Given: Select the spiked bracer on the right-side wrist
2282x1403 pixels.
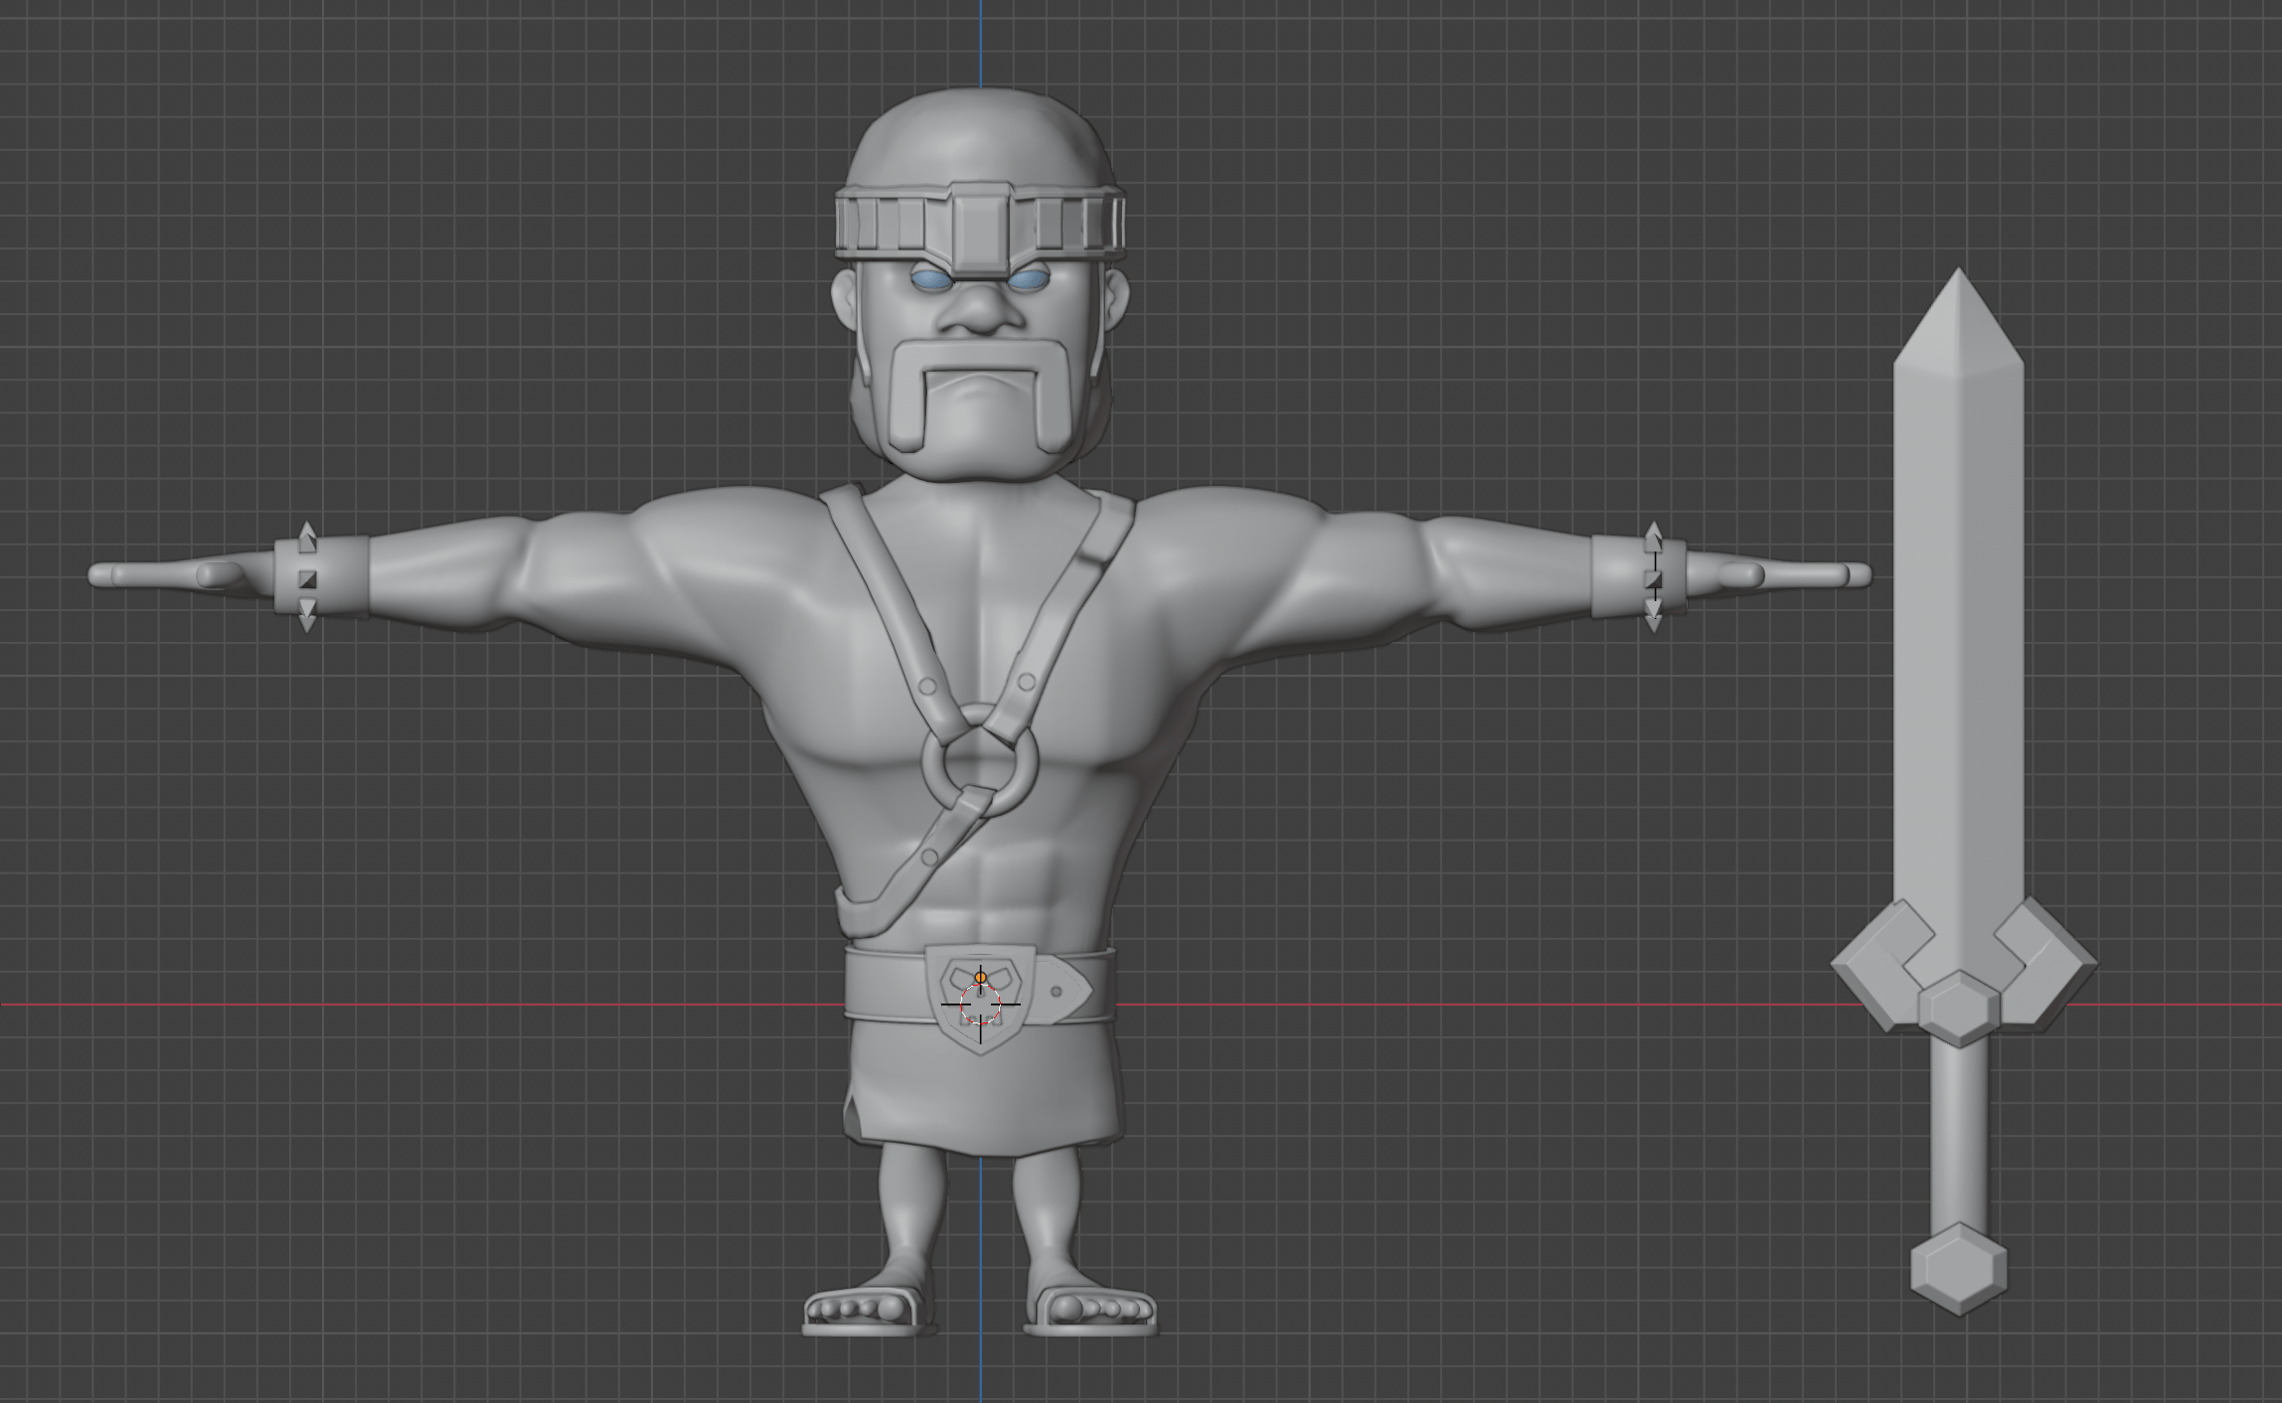Looking at the screenshot, I should pyautogui.click(x=1640, y=576).
